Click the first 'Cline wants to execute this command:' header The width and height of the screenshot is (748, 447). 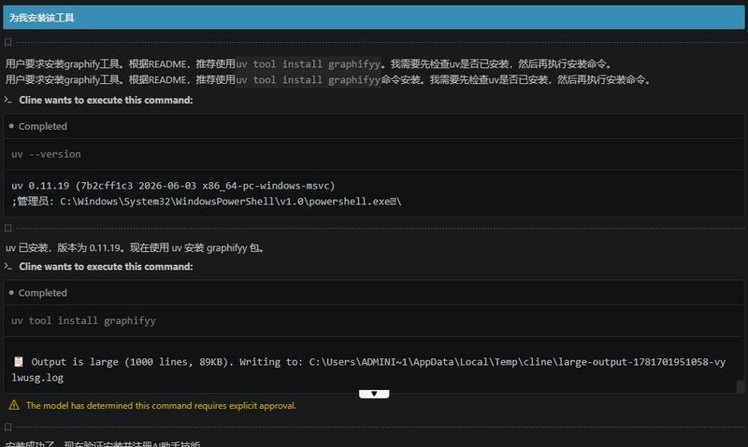(106, 100)
